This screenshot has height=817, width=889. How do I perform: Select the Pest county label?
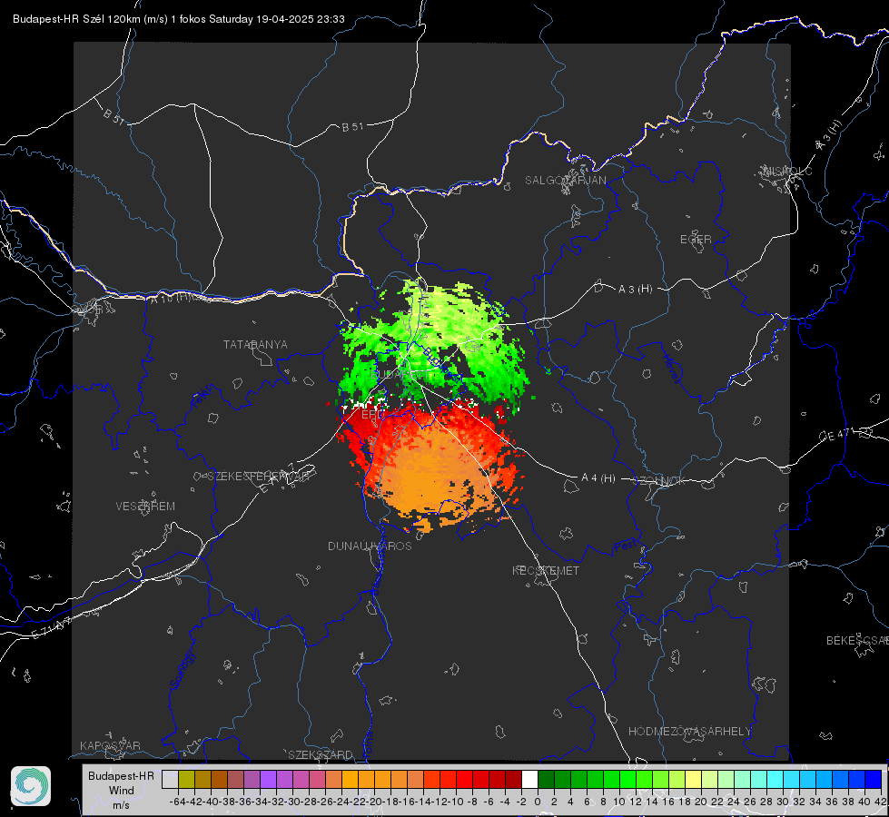pos(626,546)
